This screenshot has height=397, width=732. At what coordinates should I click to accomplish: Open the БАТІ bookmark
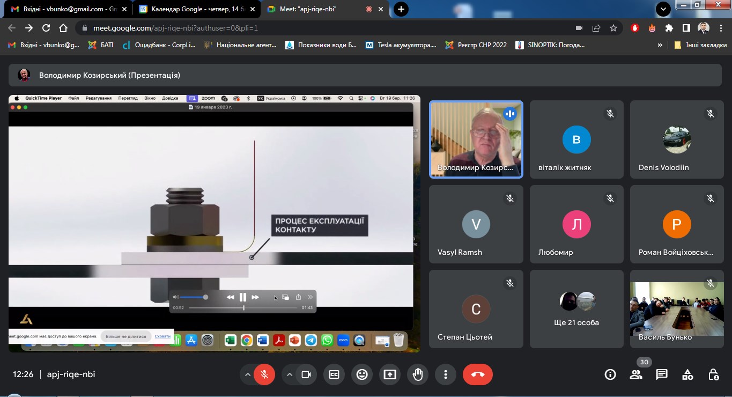(100, 45)
